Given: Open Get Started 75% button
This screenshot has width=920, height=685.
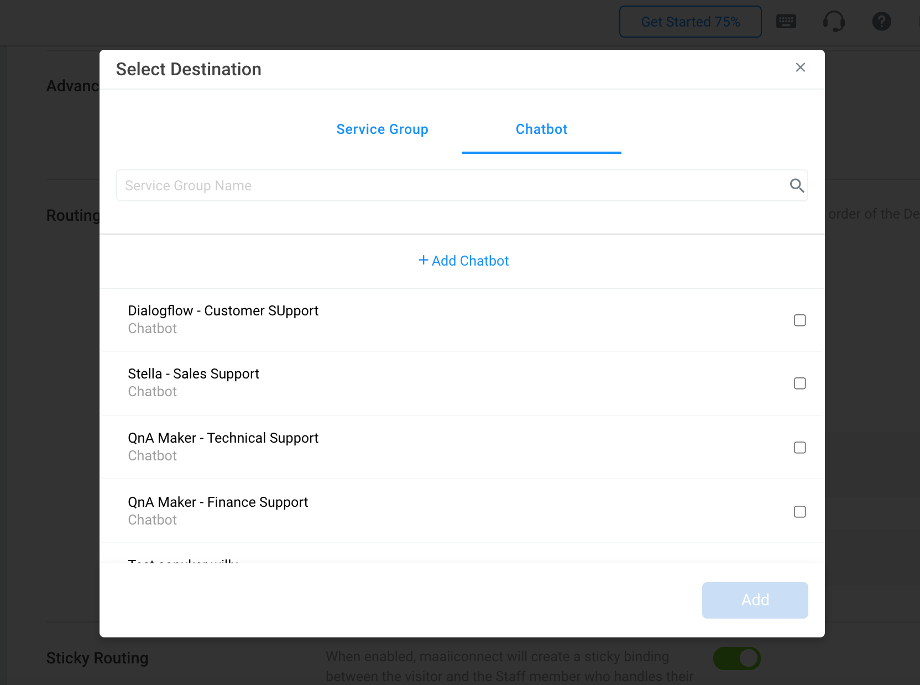Looking at the screenshot, I should 691,22.
